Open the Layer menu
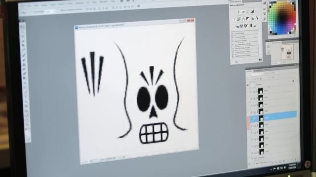Screen dimensions: 316x177 [53, 4]
